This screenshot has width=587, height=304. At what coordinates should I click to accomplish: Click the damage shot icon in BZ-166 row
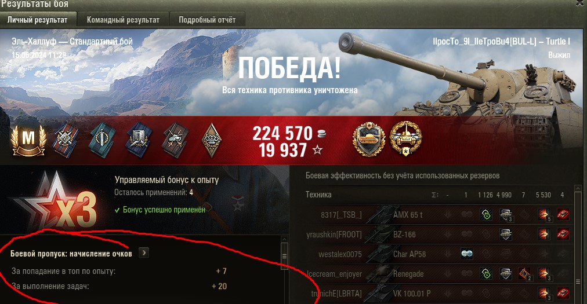pyautogui.click(x=543, y=235)
